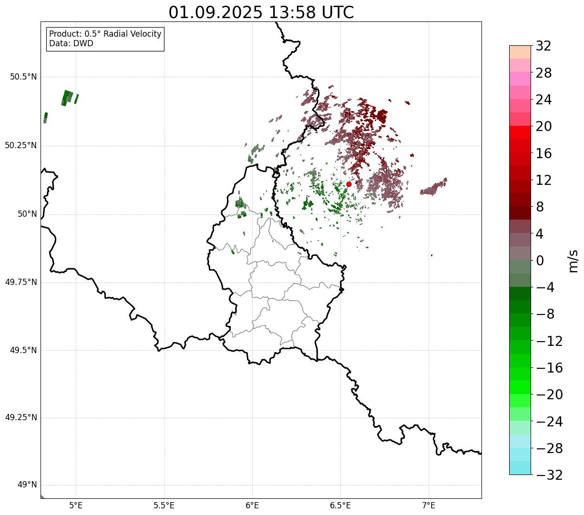
Task: Click the "Data: DWD" text
Action: [71, 44]
